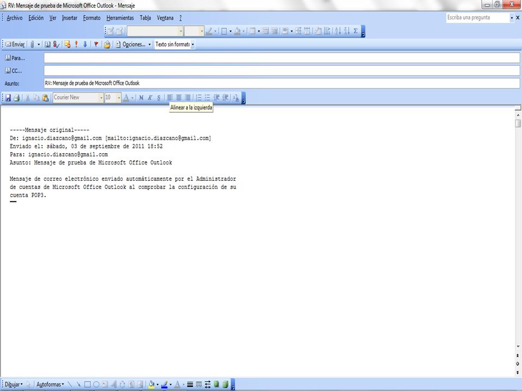Click the fill color paint bucket
The height and width of the screenshot is (391, 522).
click(152, 384)
